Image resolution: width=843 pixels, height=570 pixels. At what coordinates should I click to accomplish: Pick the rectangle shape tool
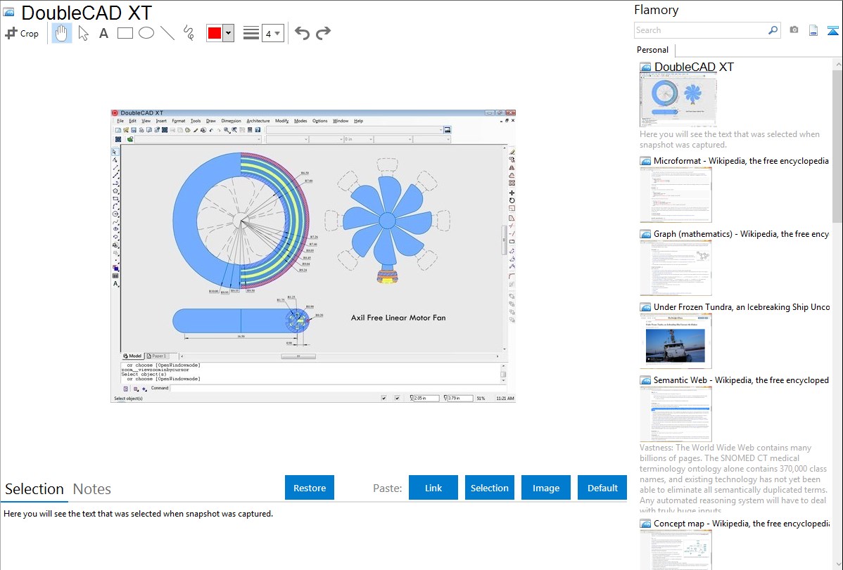tap(125, 33)
